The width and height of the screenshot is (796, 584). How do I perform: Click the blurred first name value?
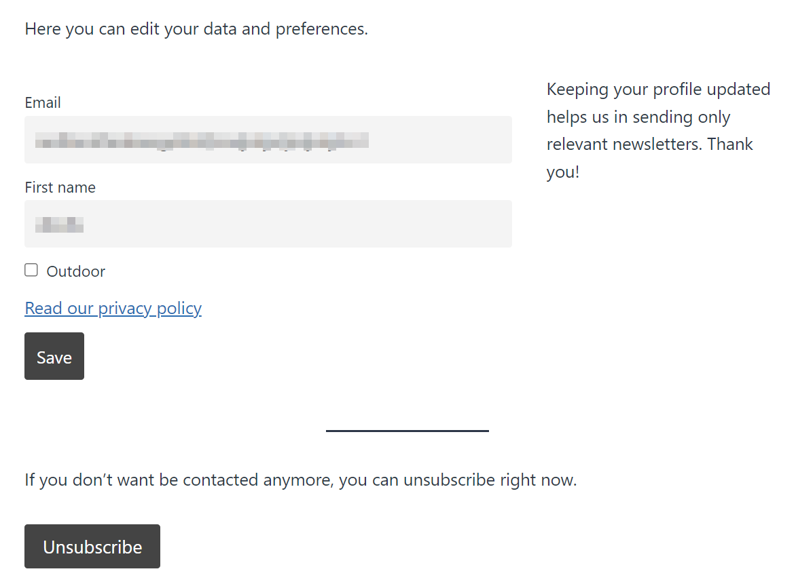(60, 225)
